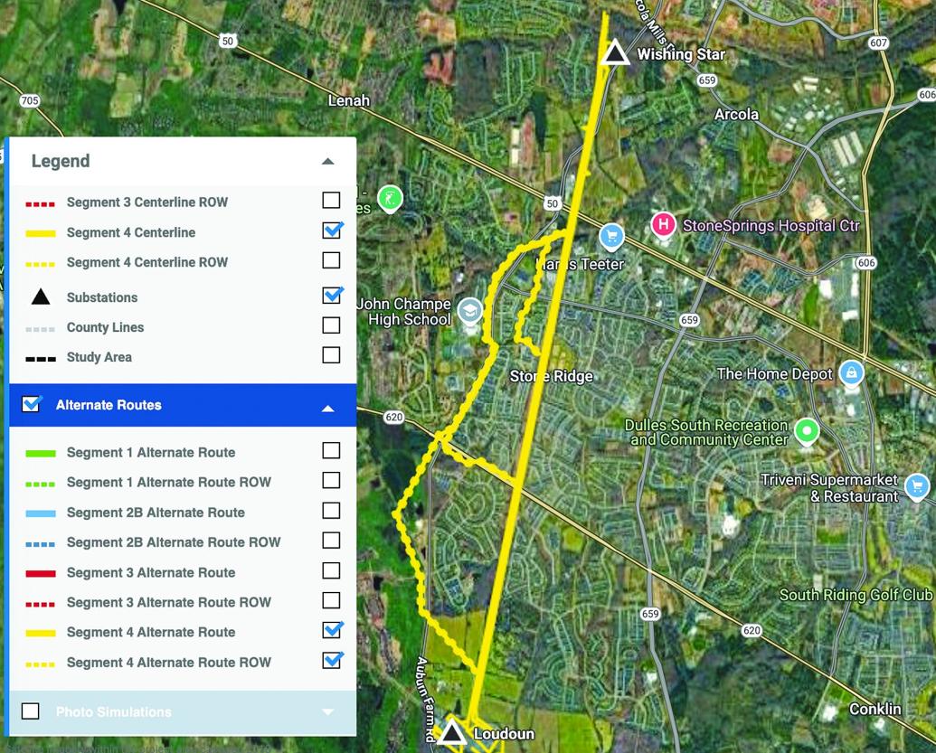Open the John Champe High School graduation cap marker
936x753 pixels.
(x=470, y=308)
